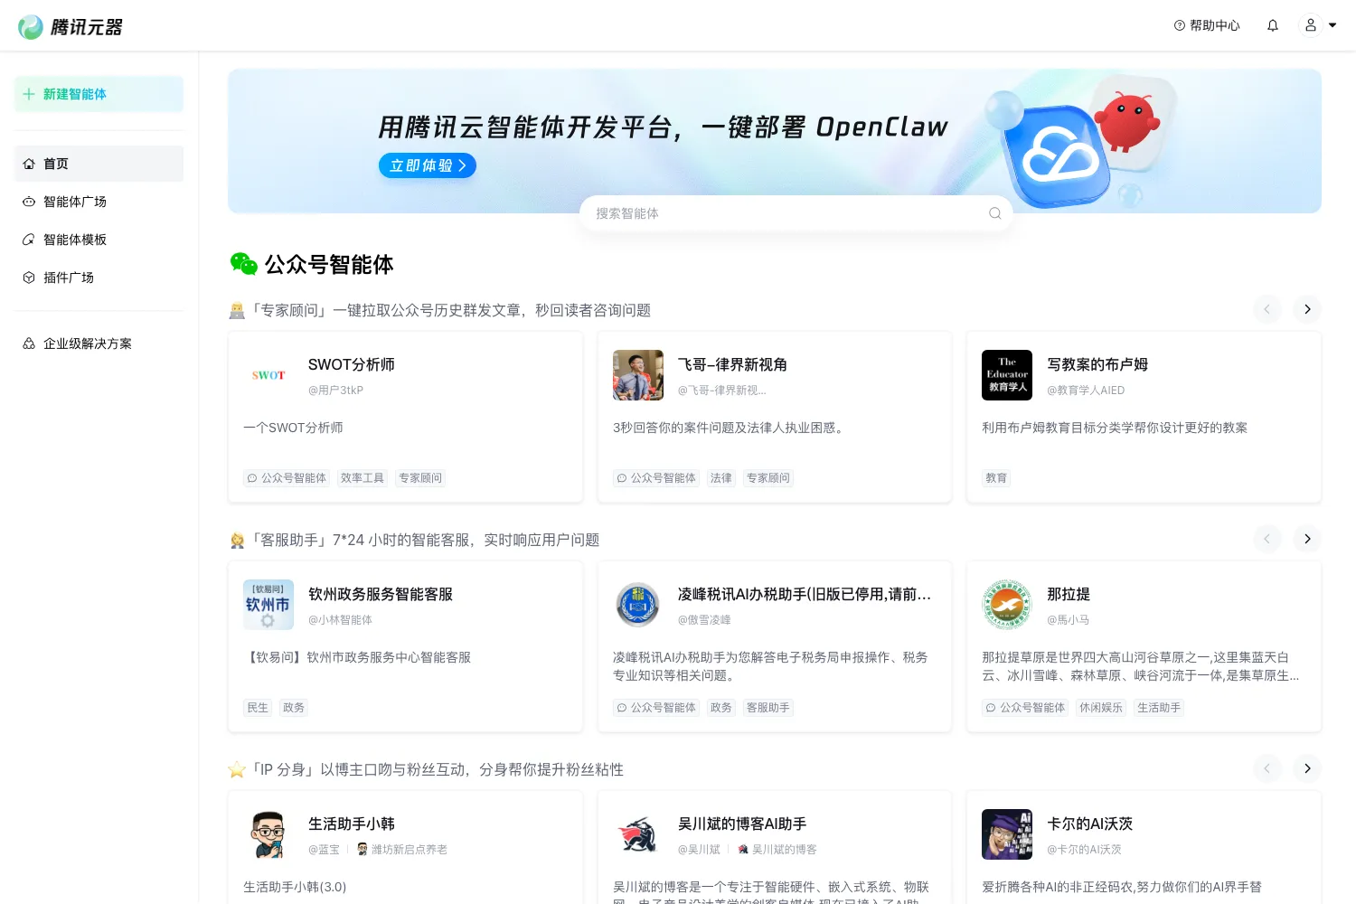Image resolution: width=1356 pixels, height=904 pixels.
Task: Click the 腾讯元器 logo icon
Action: 31,27
